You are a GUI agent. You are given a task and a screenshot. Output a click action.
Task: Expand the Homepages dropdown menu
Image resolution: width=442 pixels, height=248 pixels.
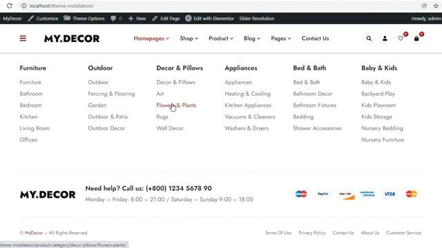pos(151,39)
